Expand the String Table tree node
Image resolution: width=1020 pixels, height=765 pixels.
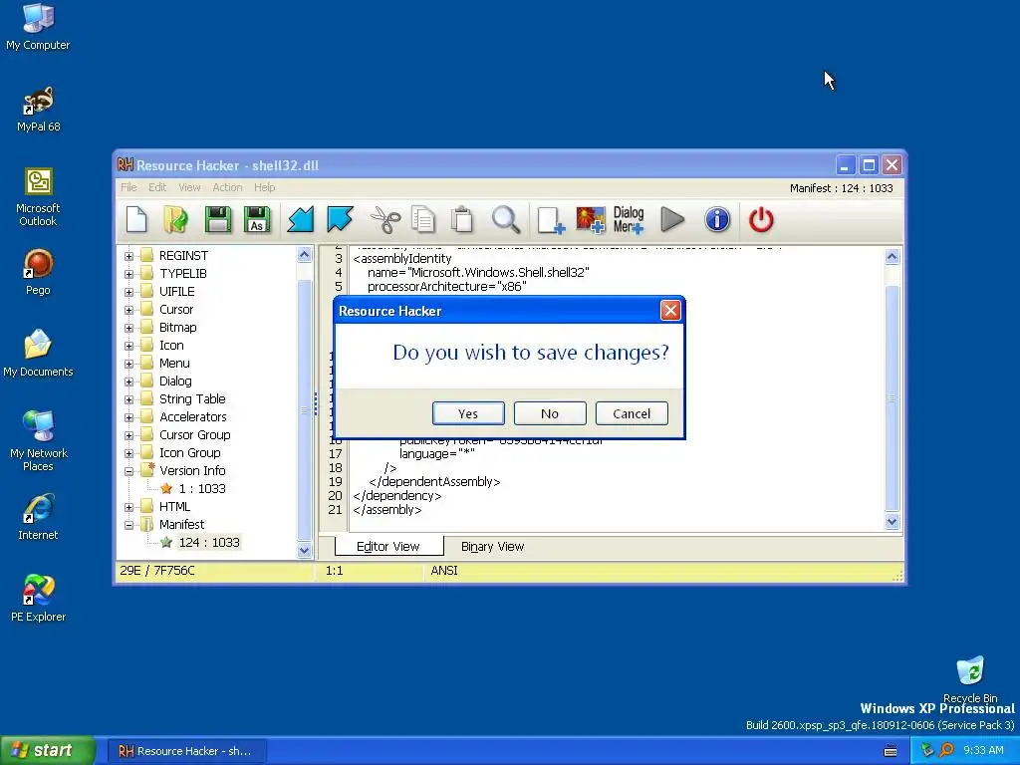128,399
